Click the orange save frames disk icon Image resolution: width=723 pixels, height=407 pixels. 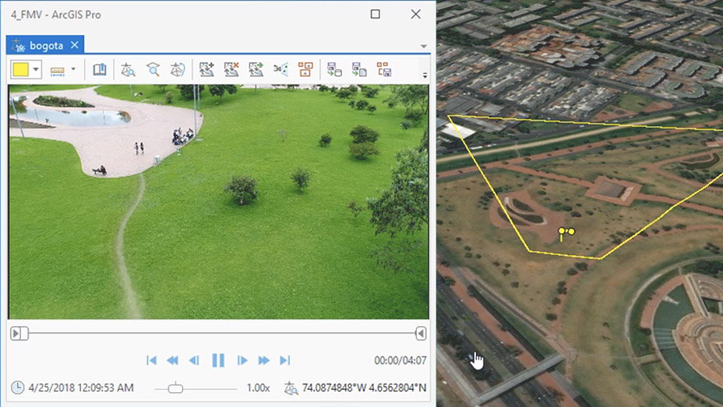point(384,69)
